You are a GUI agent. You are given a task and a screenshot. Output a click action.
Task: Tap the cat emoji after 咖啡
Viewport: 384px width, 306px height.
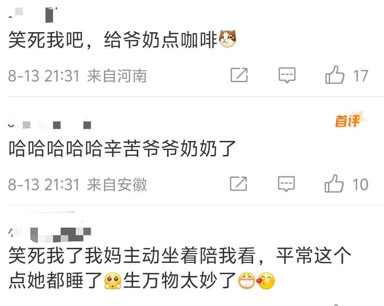pos(227,39)
